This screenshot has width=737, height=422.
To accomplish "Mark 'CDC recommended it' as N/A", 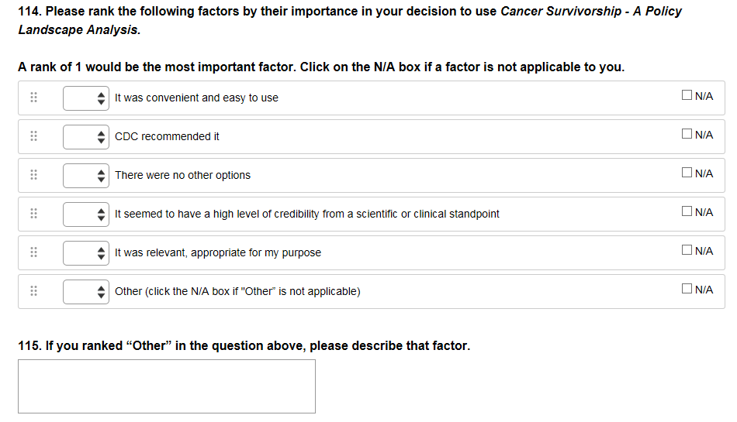I will (x=687, y=135).
